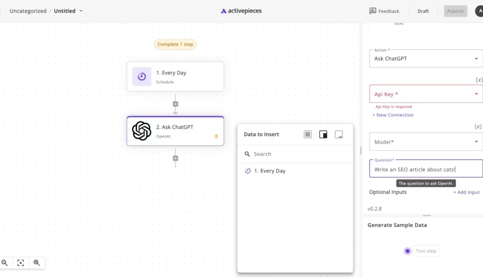483x278 pixels.
Task: Switch to the Draft version tab
Action: point(423,11)
